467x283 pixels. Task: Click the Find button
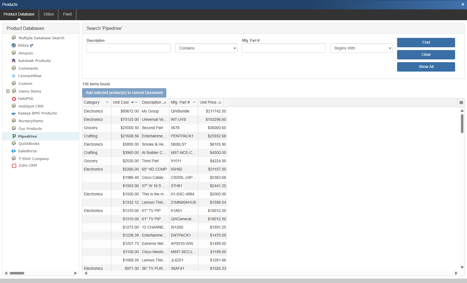pos(426,43)
